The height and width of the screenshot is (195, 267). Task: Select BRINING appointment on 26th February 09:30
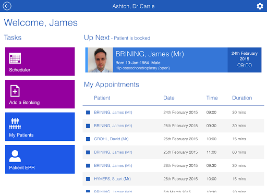point(173,166)
